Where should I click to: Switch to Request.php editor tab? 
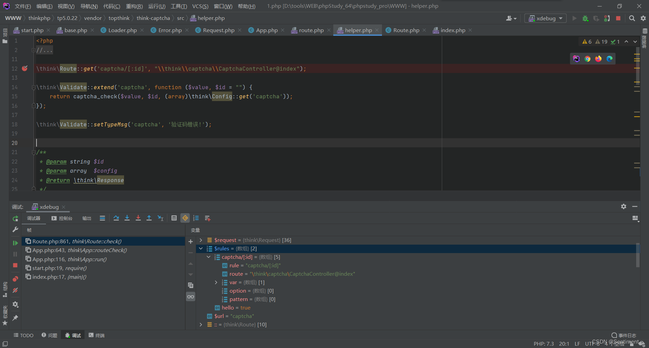(x=218, y=30)
